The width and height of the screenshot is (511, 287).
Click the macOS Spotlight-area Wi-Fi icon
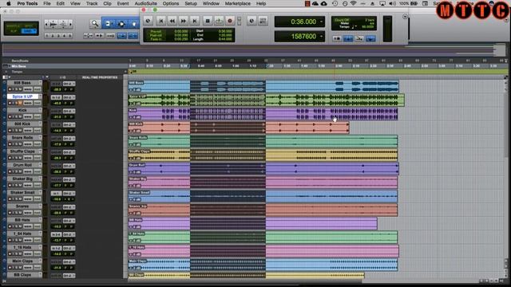353,3
